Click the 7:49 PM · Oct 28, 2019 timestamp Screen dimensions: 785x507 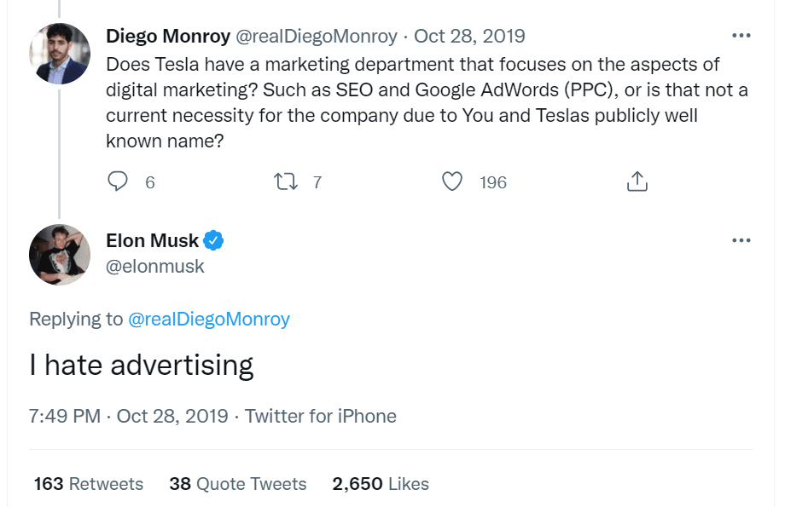pos(129,416)
